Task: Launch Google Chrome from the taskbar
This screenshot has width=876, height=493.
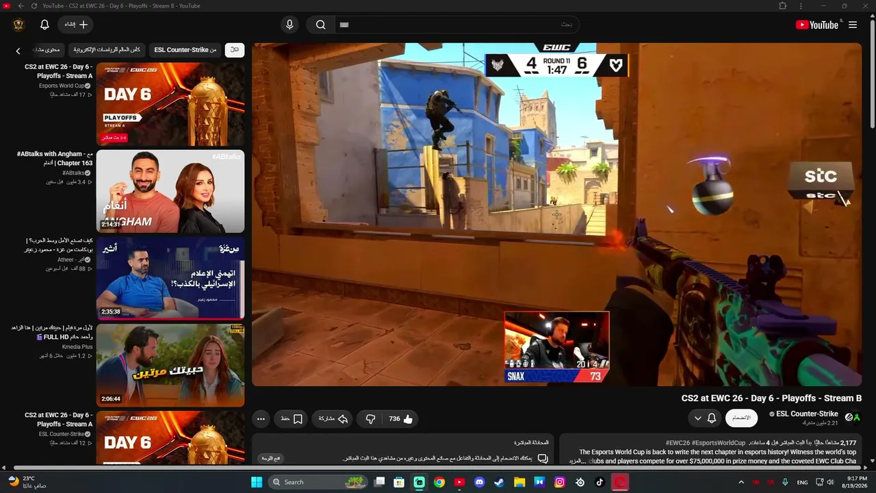Action: click(x=439, y=482)
